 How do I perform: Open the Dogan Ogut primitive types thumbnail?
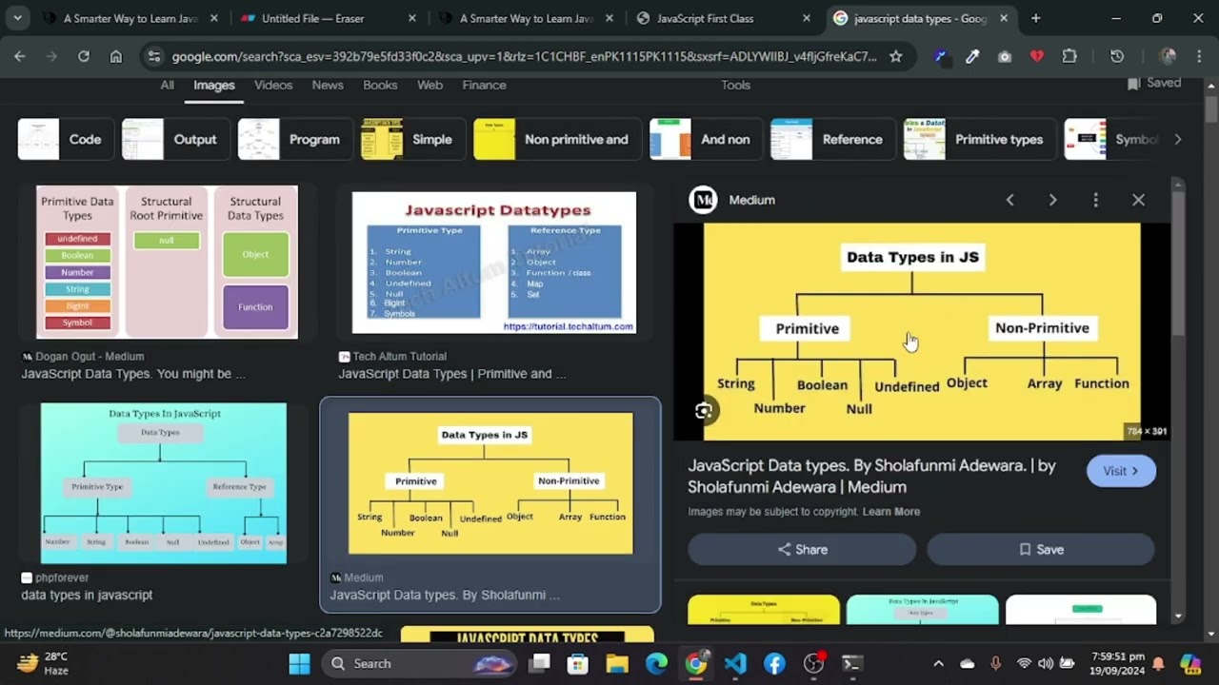pos(167,262)
